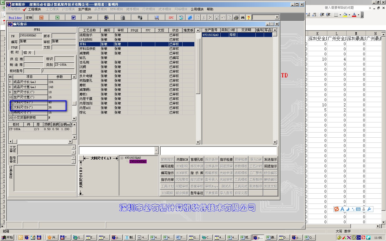
Task: Open the dropdown below the process list
Action: 157,150
